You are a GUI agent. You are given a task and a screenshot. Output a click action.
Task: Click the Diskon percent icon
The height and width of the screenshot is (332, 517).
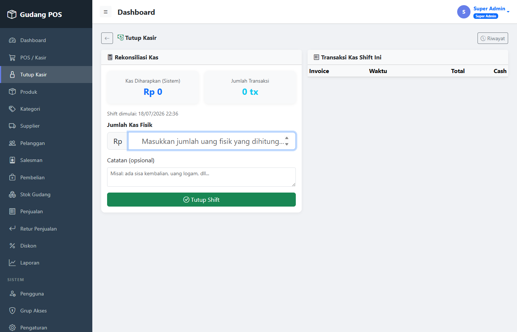click(x=12, y=246)
